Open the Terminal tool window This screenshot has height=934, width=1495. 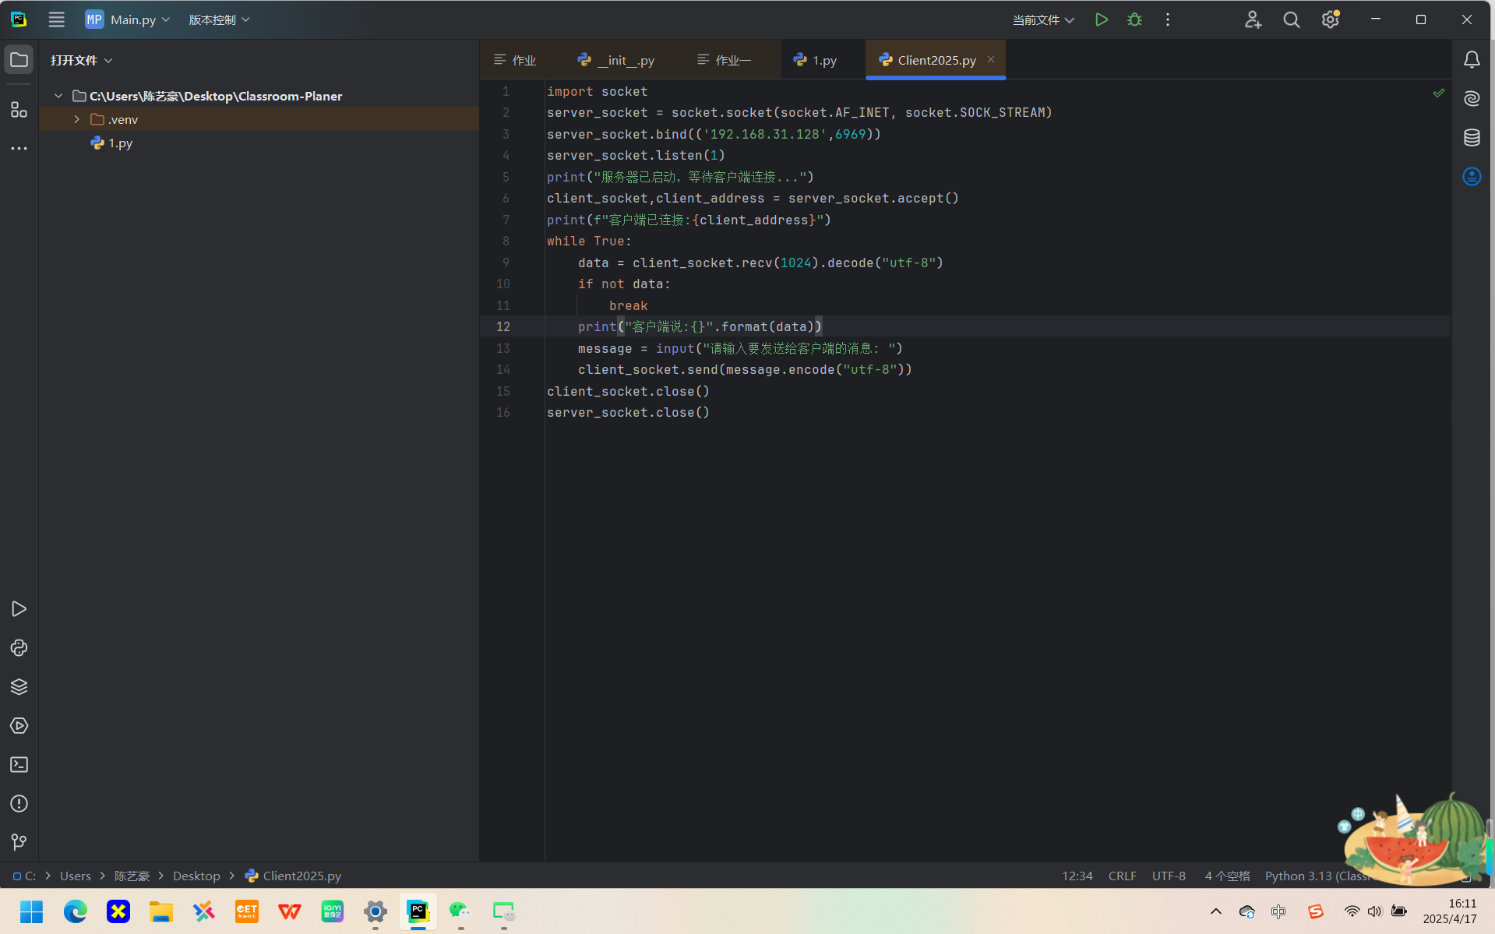19,764
